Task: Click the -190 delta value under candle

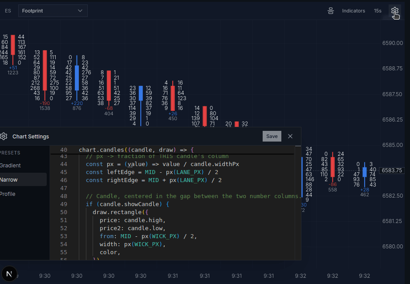Action: tap(45, 103)
